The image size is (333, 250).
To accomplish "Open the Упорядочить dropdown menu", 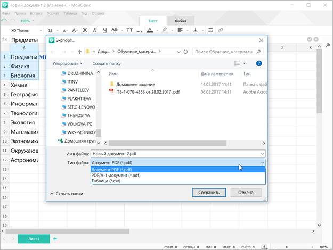I will tap(71, 63).
